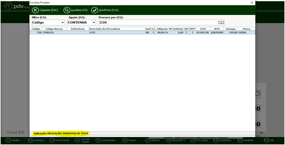Sort by the Estoque column header
Viewport: 285px width, 145px height.
pos(231,29)
